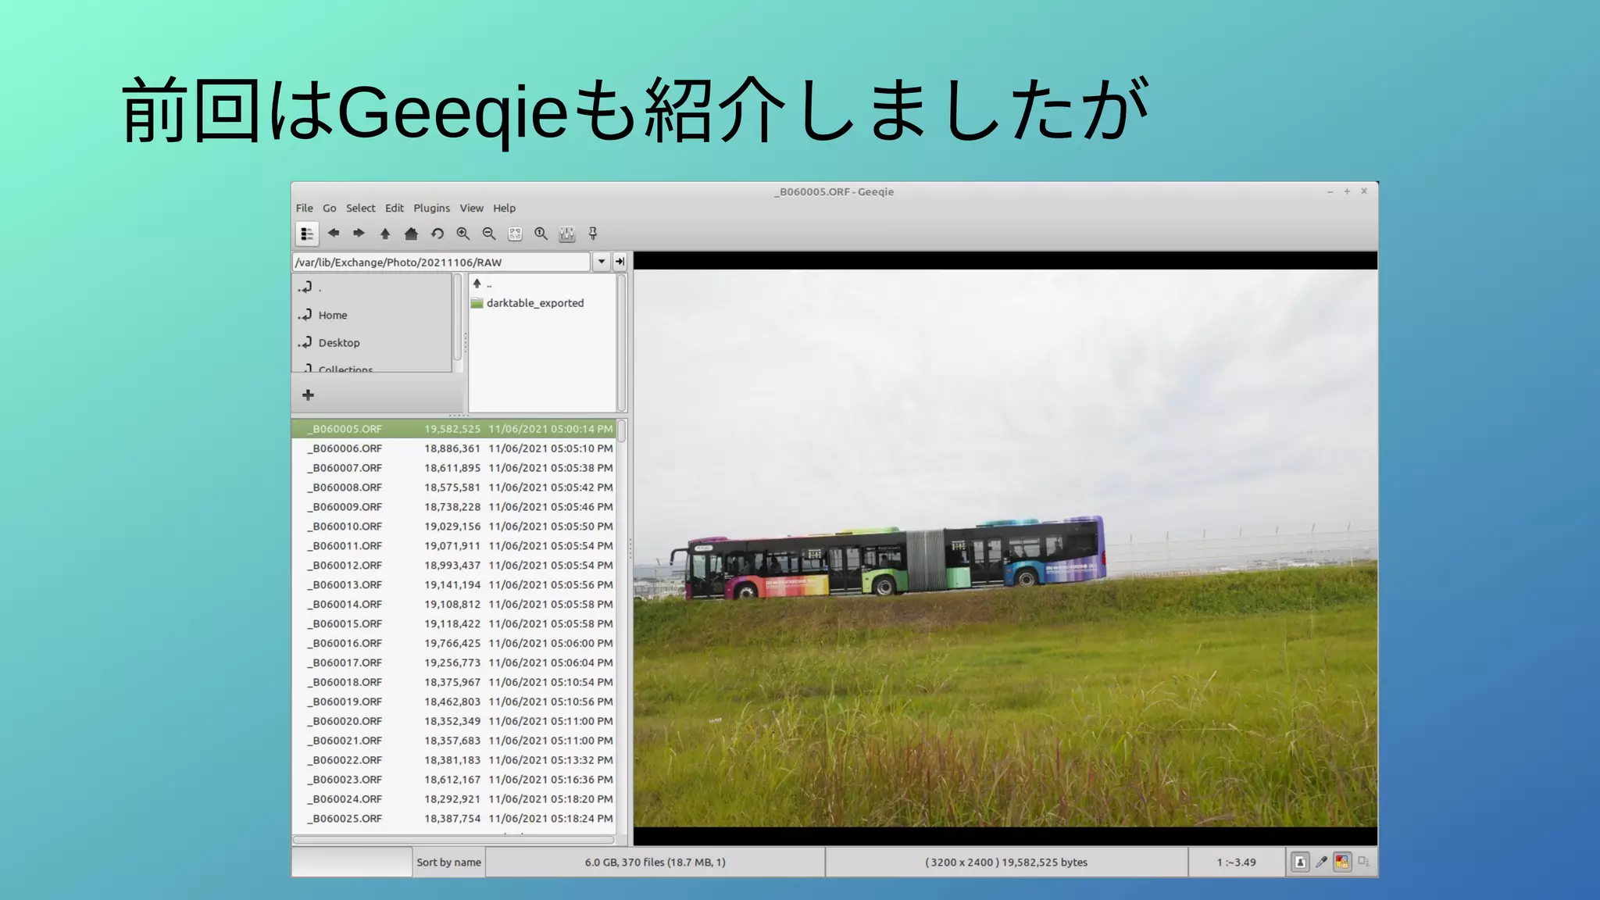Open the Plugins menu
The image size is (1600, 900).
(432, 208)
